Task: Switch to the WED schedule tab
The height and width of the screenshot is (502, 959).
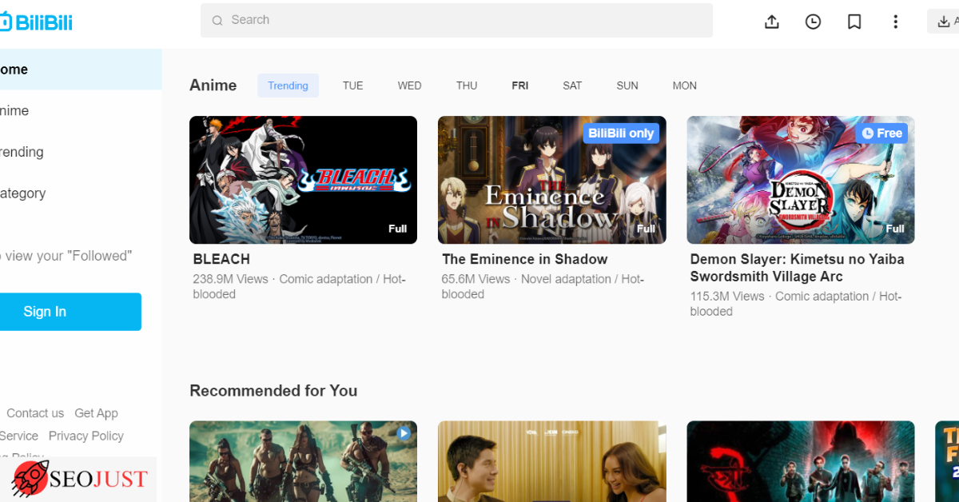Action: pyautogui.click(x=409, y=86)
